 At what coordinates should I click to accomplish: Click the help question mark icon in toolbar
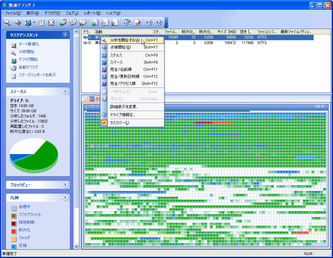pos(159,23)
